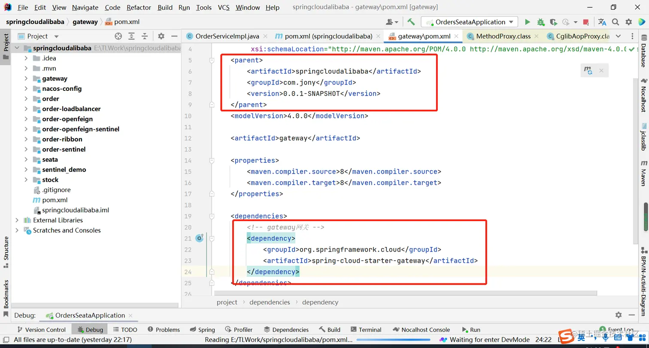
Task: Fold the properties tag at line 14
Action: coord(212,161)
